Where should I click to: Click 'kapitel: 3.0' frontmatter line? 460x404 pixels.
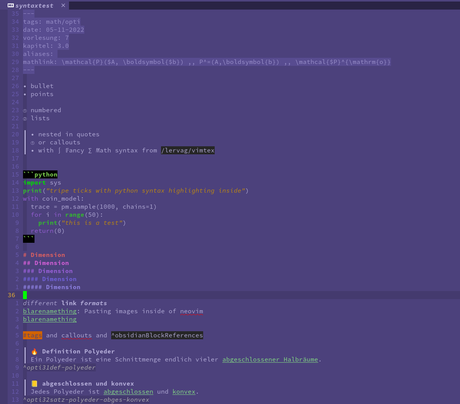click(x=46, y=46)
